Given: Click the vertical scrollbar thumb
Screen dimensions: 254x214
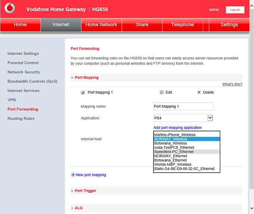Looking at the screenshot, I should click(252, 99).
